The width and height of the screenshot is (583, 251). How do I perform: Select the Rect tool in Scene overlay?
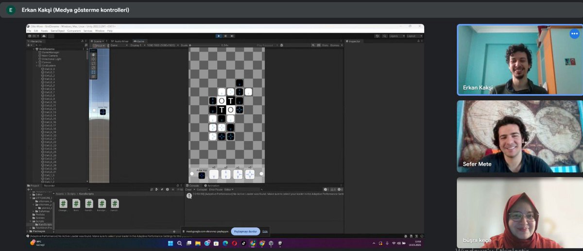[x=94, y=72]
